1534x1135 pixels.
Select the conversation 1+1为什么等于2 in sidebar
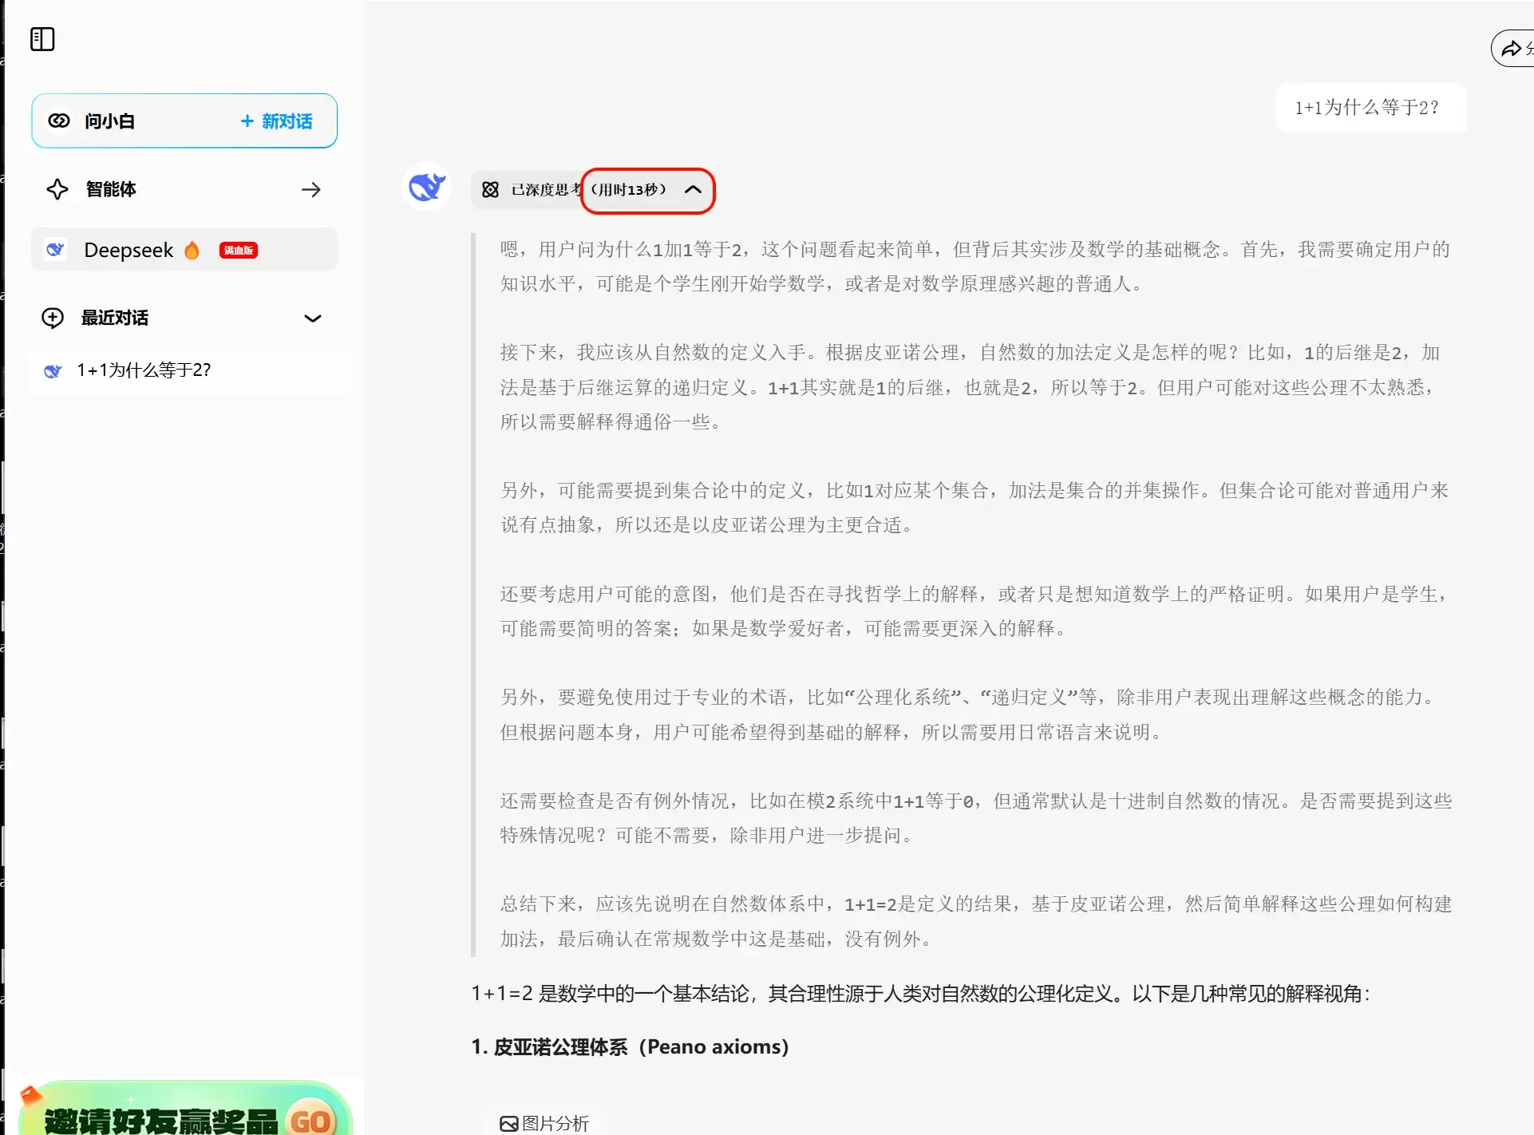[x=143, y=370]
